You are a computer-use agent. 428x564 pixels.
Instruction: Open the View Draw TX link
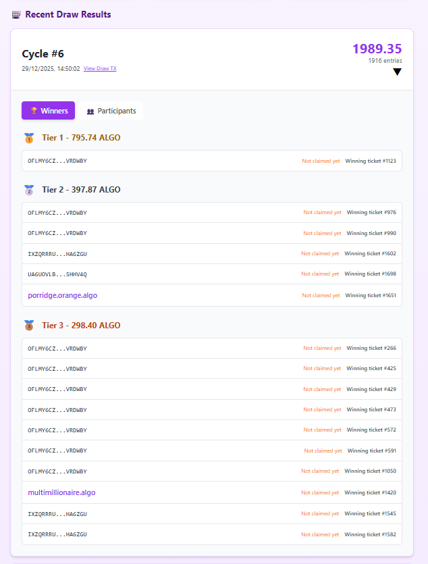pyautogui.click(x=100, y=68)
